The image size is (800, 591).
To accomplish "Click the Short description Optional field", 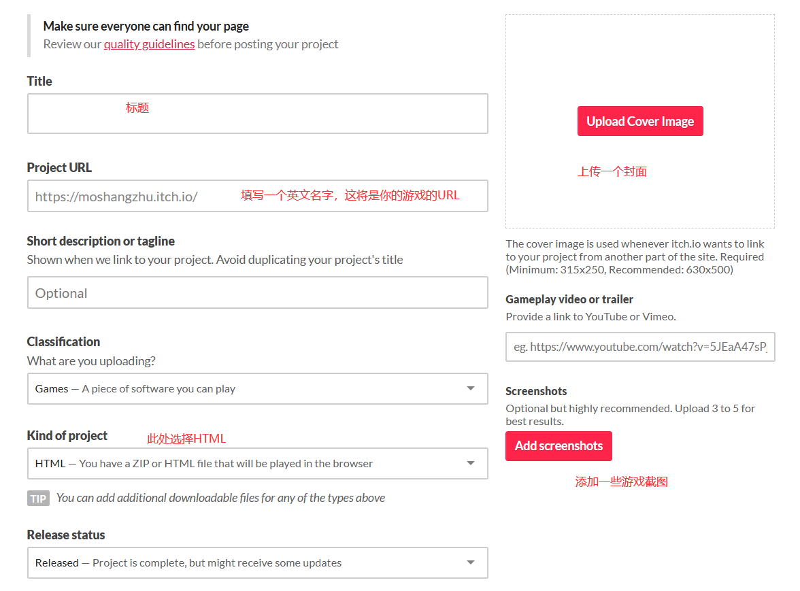I will [257, 293].
